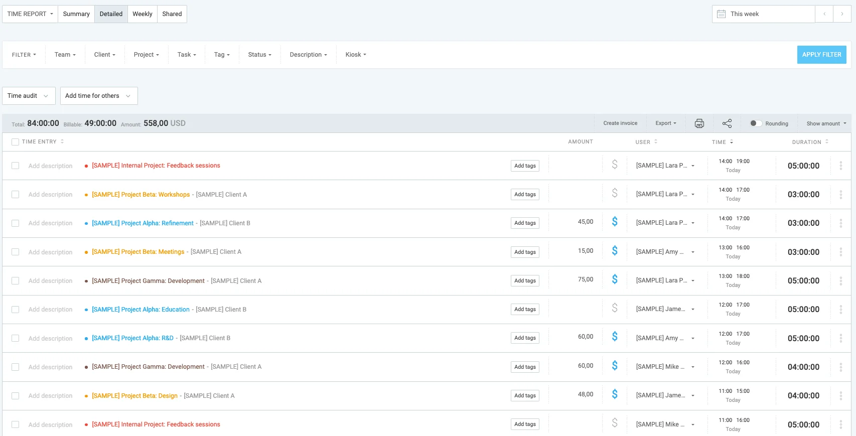
Task: Open three-dot menu for Project Beta: Workshops row
Action: (x=841, y=195)
